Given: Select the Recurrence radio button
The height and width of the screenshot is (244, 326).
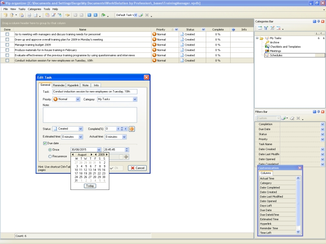Looking at the screenshot, I should [x=50, y=156].
